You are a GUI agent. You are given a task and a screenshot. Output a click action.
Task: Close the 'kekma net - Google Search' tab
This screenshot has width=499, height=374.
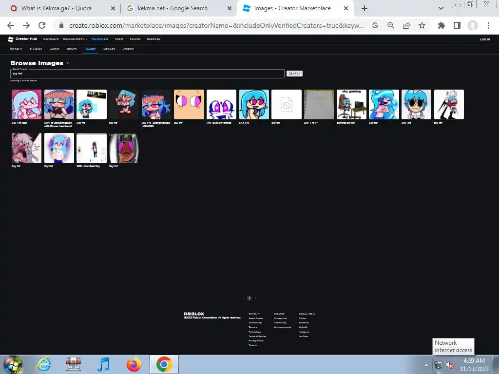(230, 9)
